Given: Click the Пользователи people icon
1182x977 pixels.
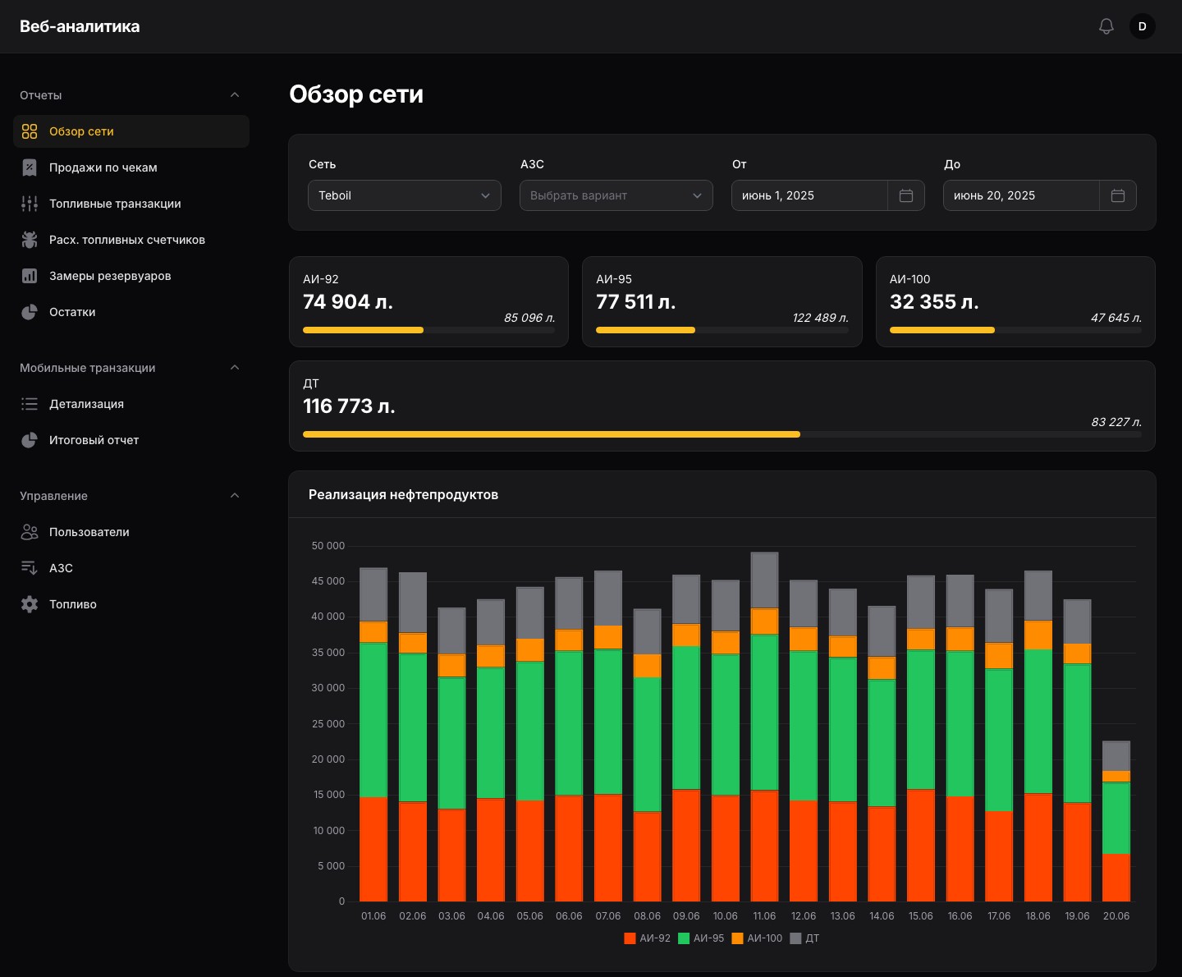Looking at the screenshot, I should click(x=30, y=532).
